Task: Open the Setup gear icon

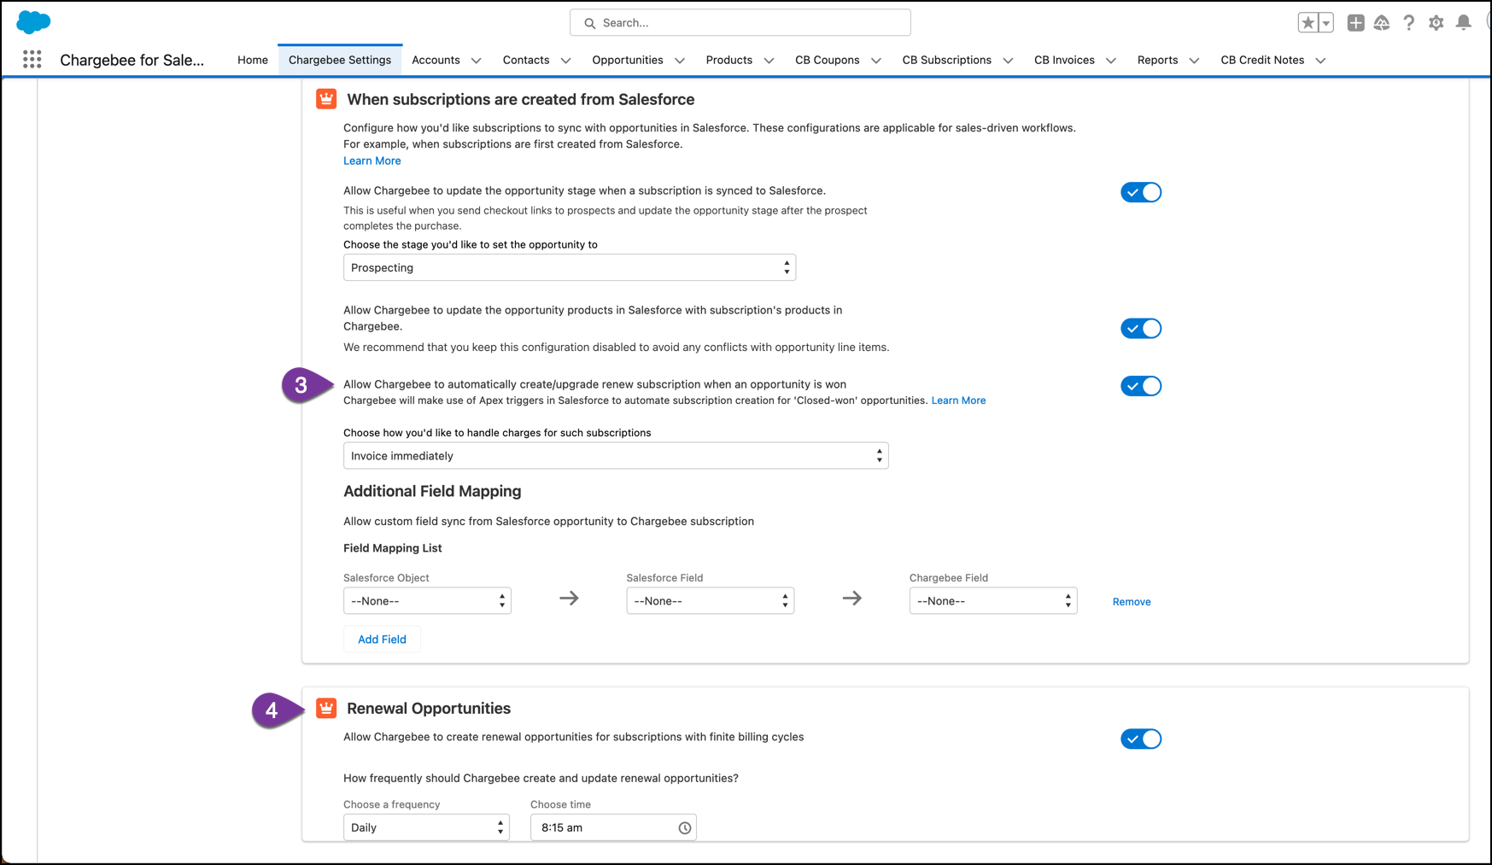Action: pyautogui.click(x=1436, y=23)
